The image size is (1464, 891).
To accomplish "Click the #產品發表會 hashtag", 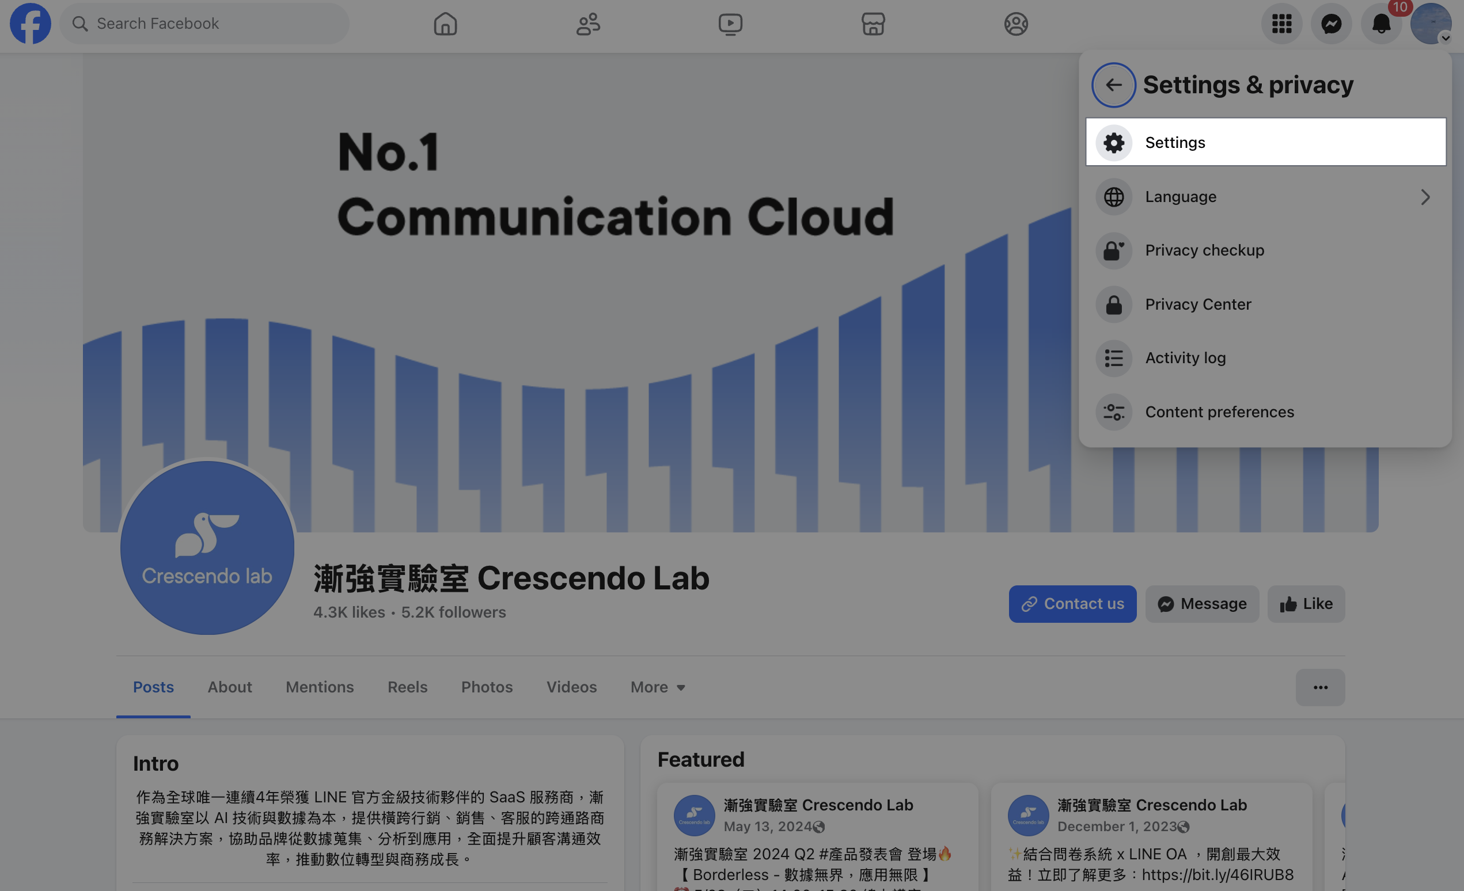I will tap(860, 854).
